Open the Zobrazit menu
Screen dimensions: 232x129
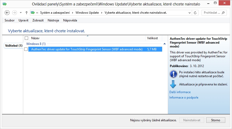38,20
